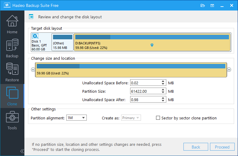Image resolution: width=238 pixels, height=156 pixels.
Task: Click the Disk 1 Basic, GPT info
Action: point(39,45)
